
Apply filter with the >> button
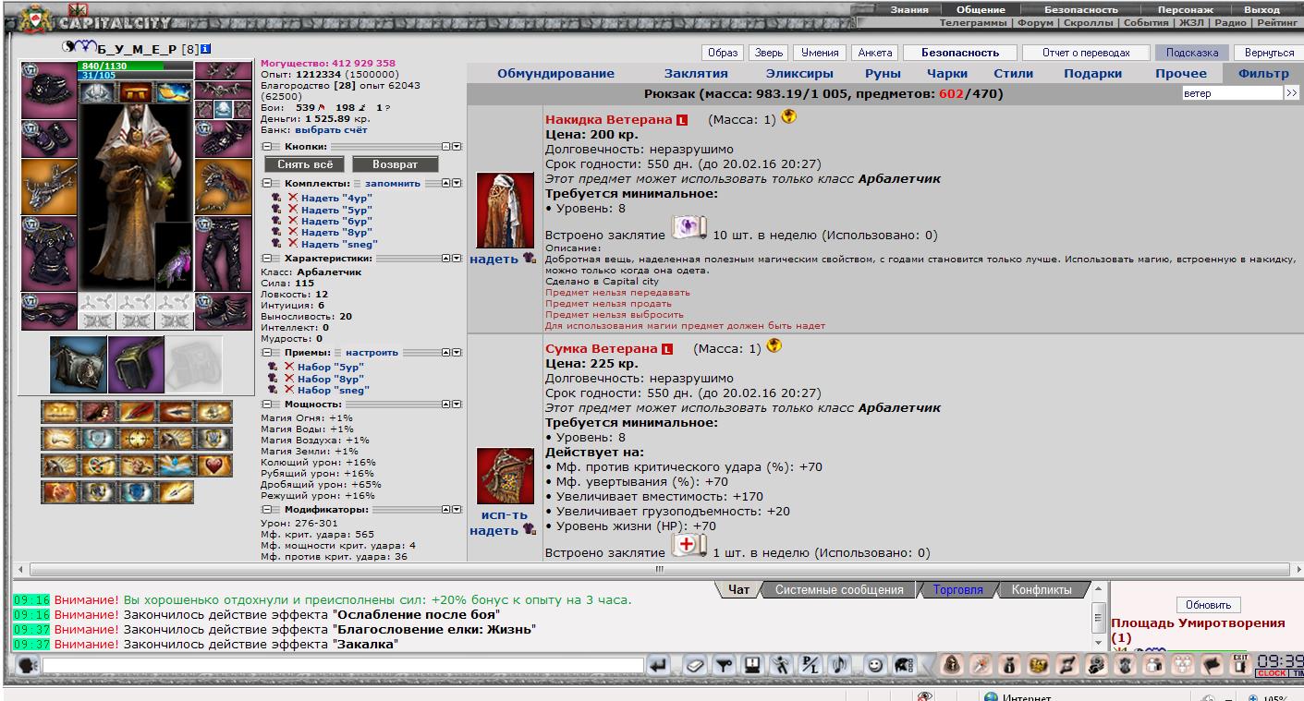click(1291, 93)
